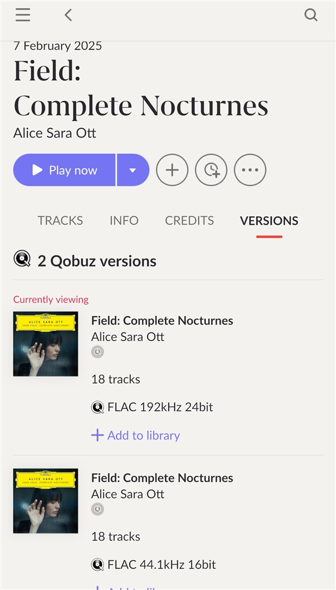Add the 192kHz version to library
The image size is (336, 590).
point(135,436)
